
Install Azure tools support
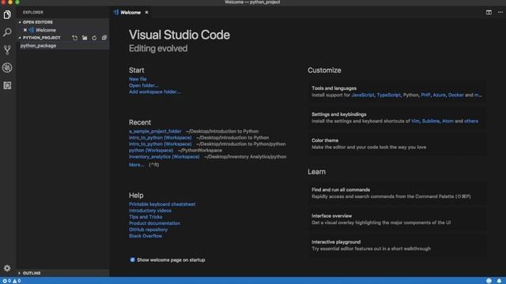pos(439,95)
